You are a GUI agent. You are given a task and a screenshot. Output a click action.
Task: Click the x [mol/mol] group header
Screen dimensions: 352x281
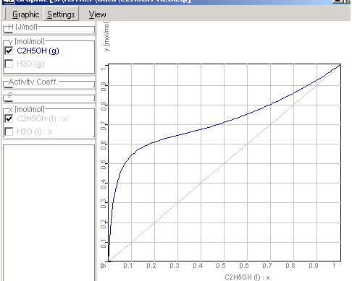pyautogui.click(x=27, y=110)
